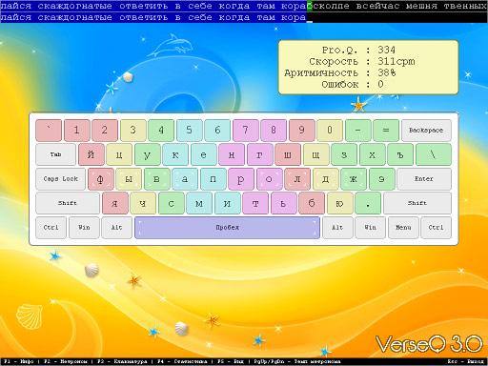
Task: Open F4 Статистика in bottom bar
Action: (182, 361)
